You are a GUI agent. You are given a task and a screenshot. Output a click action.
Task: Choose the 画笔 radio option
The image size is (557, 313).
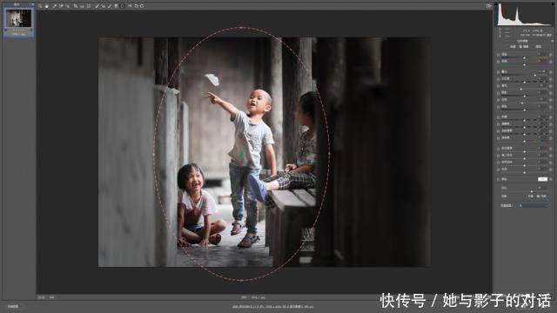539,46
